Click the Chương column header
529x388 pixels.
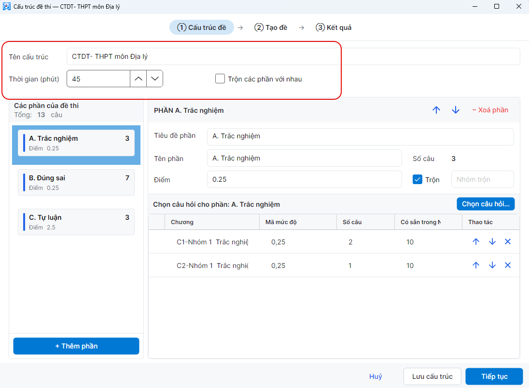pos(212,222)
